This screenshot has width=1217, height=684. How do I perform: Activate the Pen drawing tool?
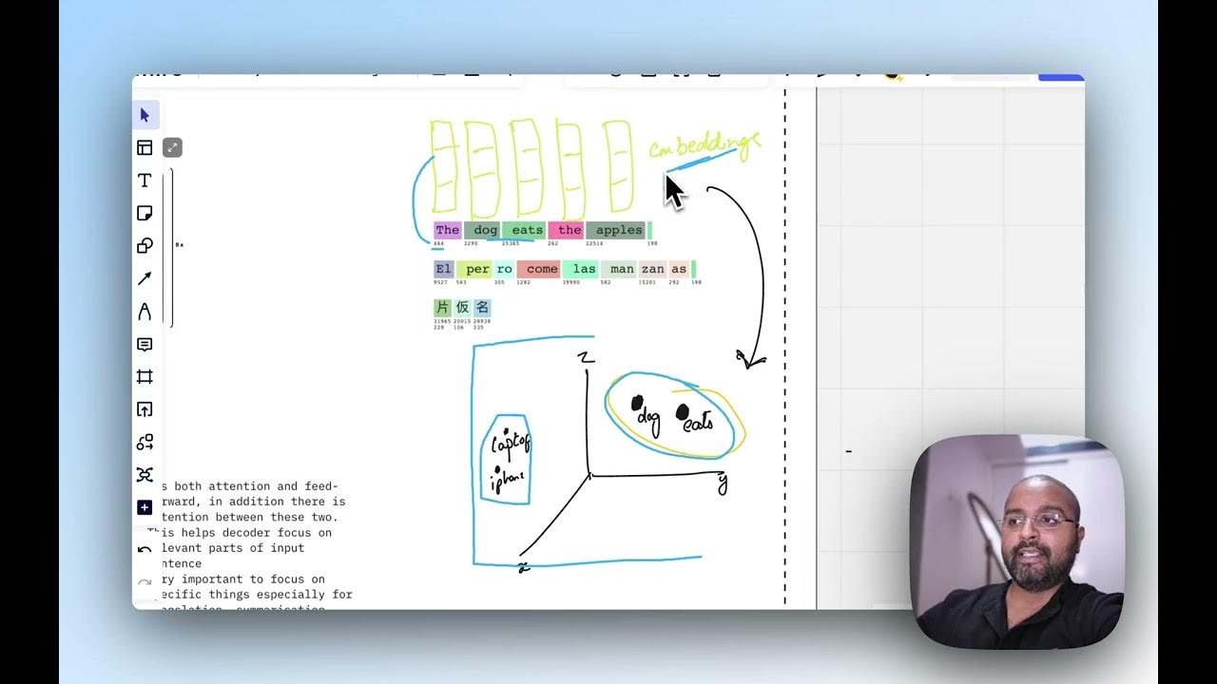point(145,312)
